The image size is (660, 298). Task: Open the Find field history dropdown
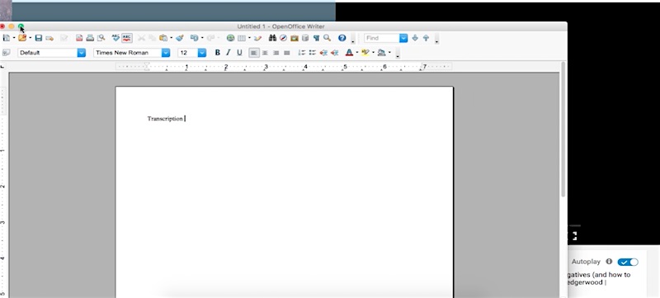tap(403, 38)
